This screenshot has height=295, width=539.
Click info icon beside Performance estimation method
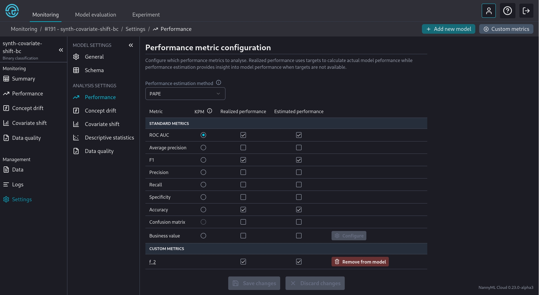pos(218,83)
